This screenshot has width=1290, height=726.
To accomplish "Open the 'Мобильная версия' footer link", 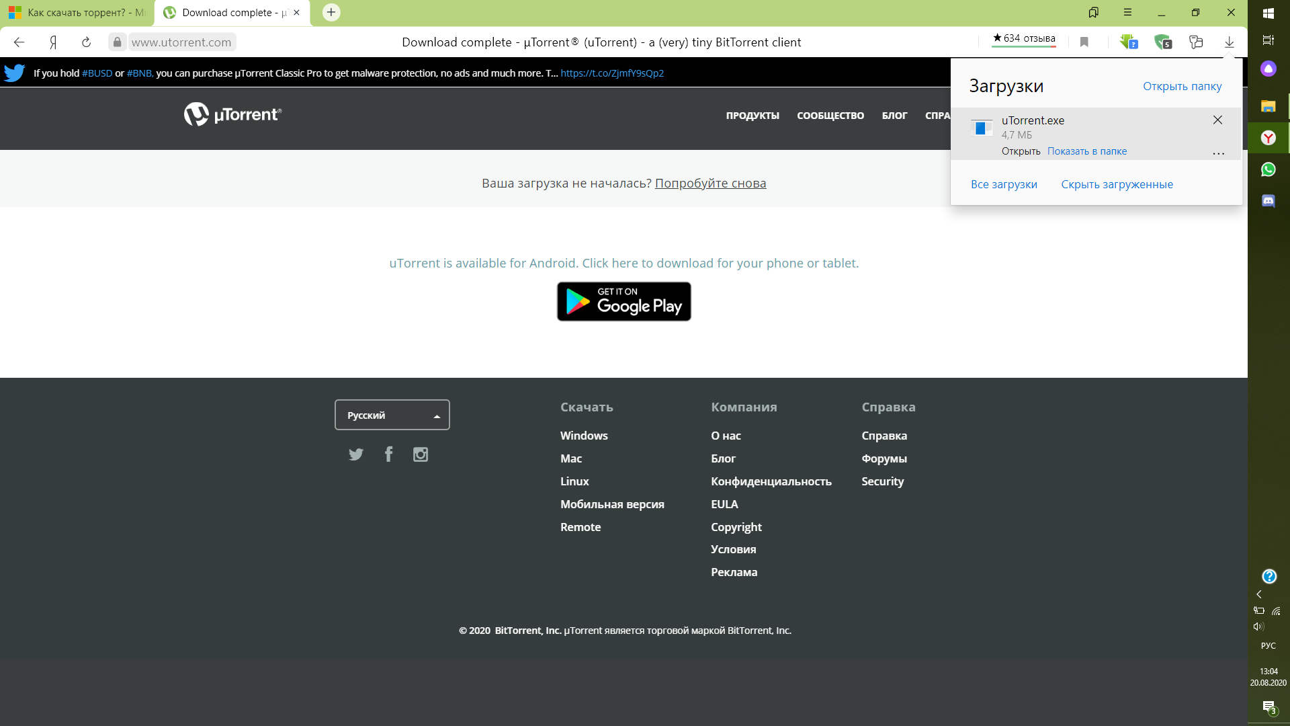I will pyautogui.click(x=612, y=504).
